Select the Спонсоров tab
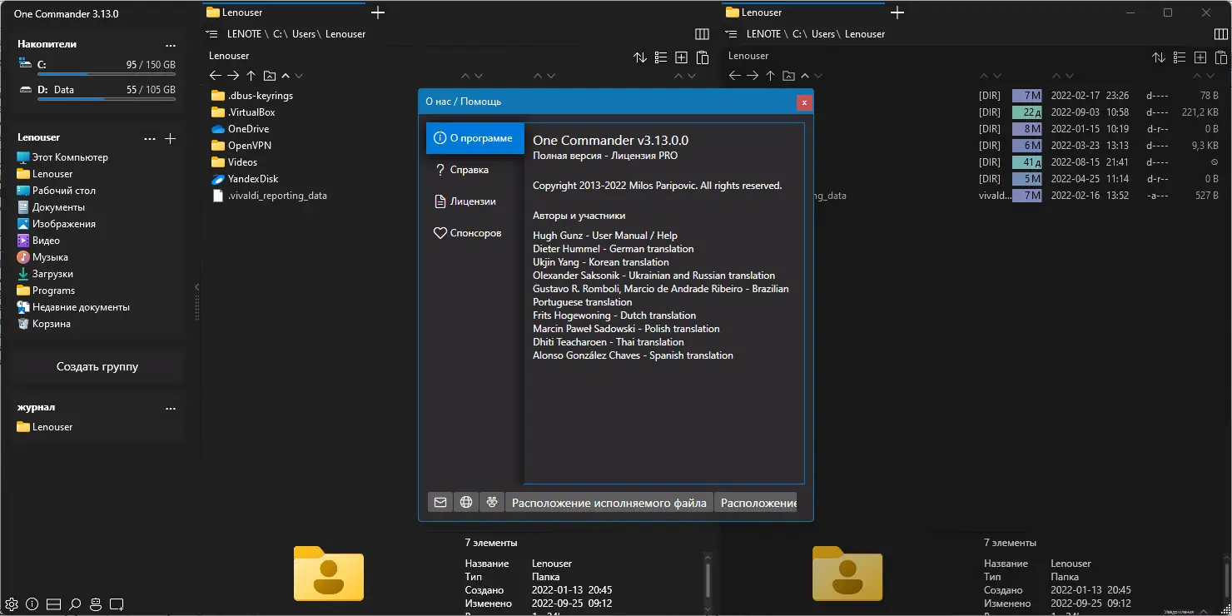Viewport: 1232px width, 616px height. click(x=474, y=232)
